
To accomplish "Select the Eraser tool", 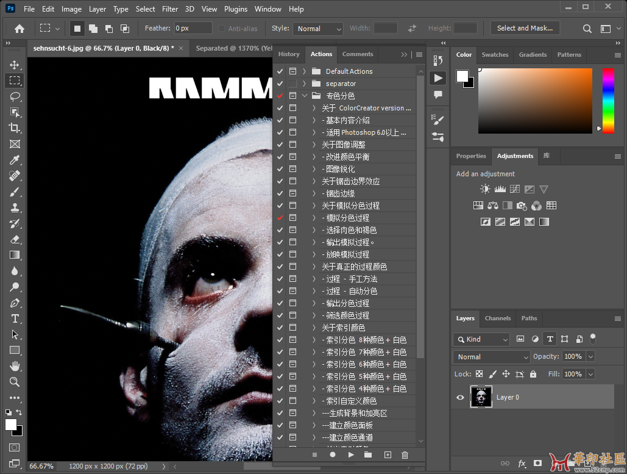I will click(15, 239).
